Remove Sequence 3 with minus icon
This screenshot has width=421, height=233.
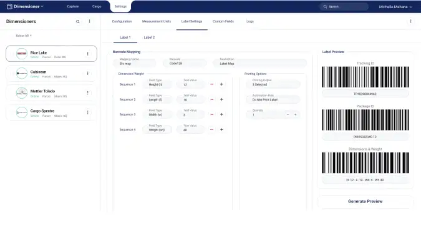(212, 114)
